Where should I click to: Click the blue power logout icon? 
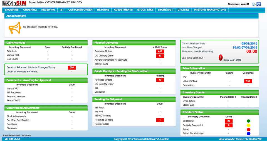tap(258, 4)
